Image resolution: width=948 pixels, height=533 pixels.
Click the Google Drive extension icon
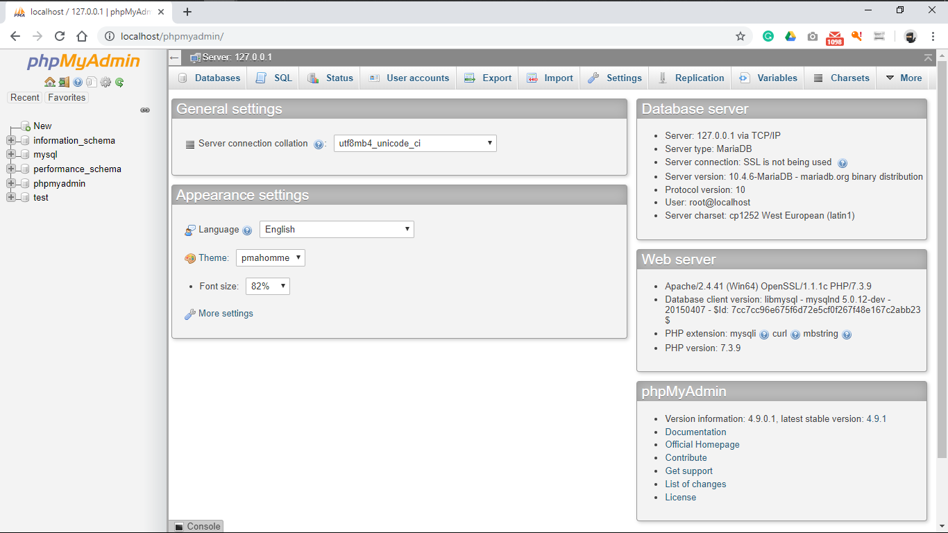click(x=790, y=36)
